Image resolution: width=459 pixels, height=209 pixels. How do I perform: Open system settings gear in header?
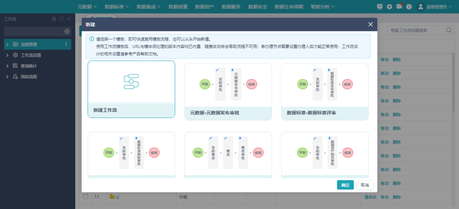click(389, 7)
